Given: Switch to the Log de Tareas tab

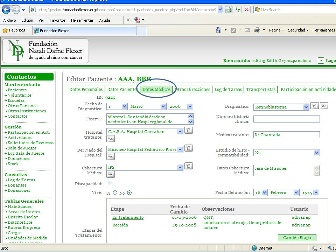Looking at the screenshot, I should (228, 89).
